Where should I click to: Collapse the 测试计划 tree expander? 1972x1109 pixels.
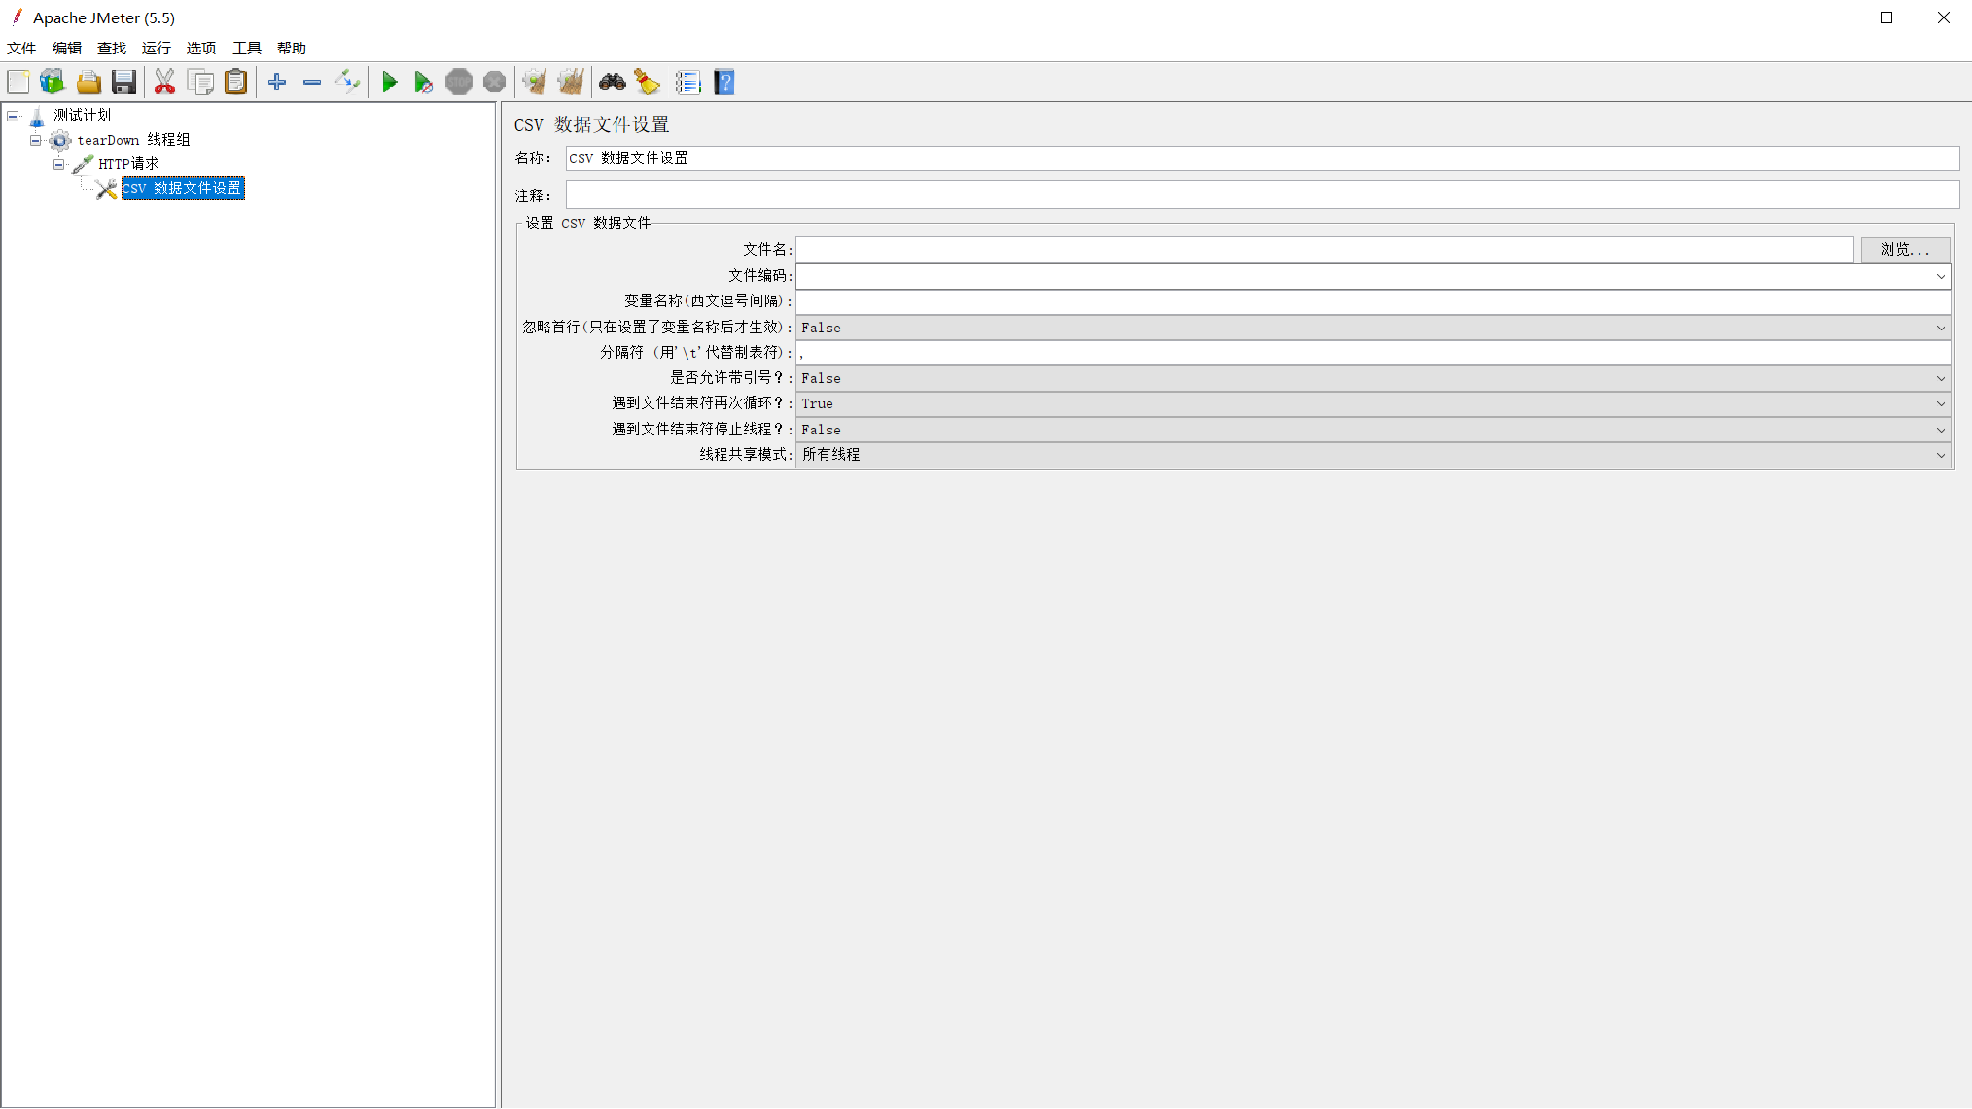point(13,116)
